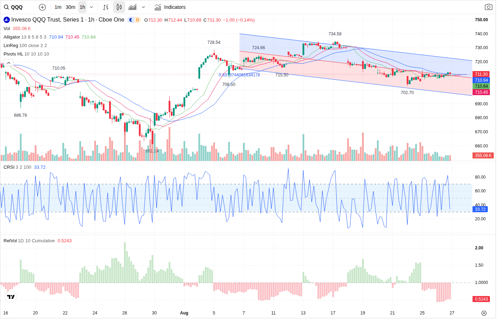503x336 pixels.
Task: Open the time interval dropdown arrow
Action: (x=91, y=7)
